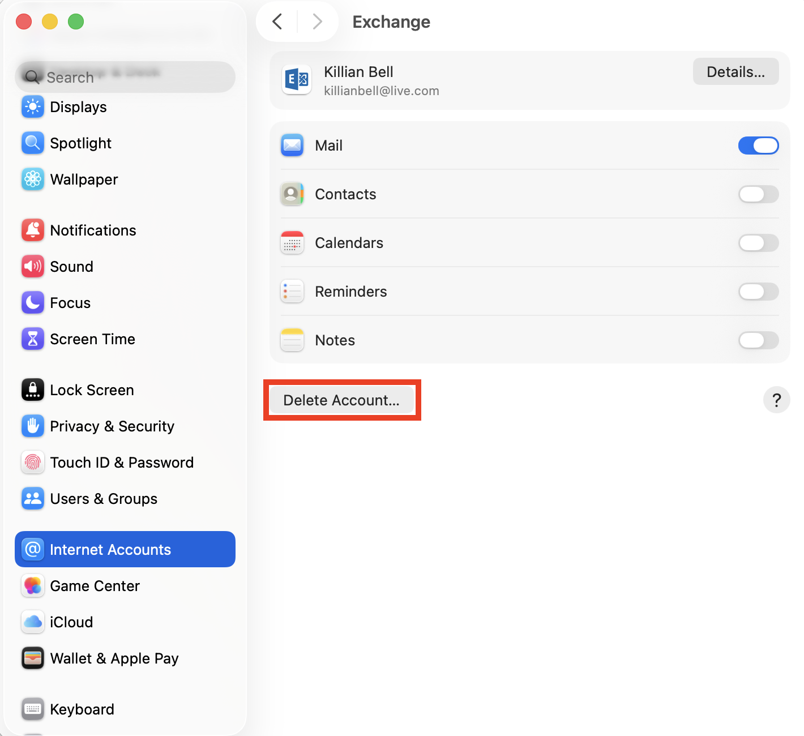Open Delete Account dialog
The image size is (804, 736).
coord(342,400)
